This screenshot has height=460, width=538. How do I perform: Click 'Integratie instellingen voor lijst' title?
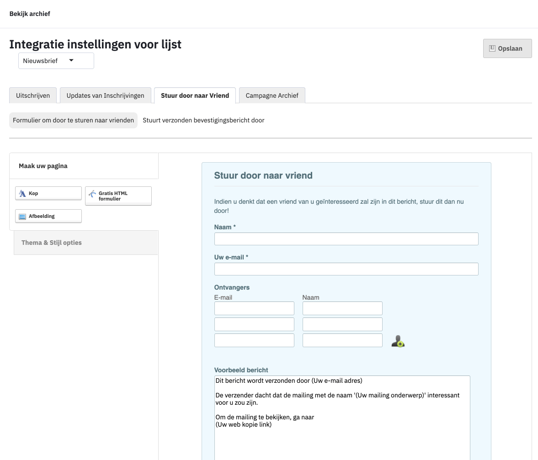click(x=96, y=45)
